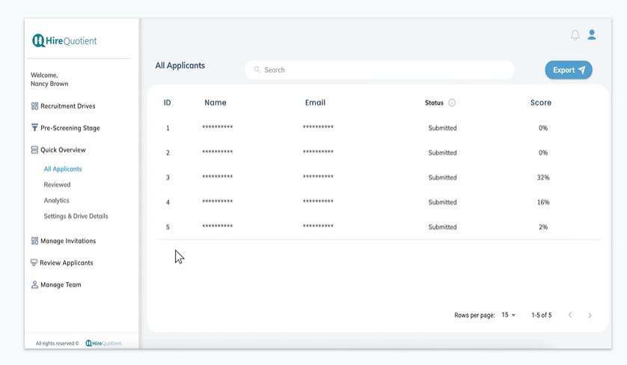627x365 pixels.
Task: Select All Applicants in sidebar
Action: tap(63, 169)
